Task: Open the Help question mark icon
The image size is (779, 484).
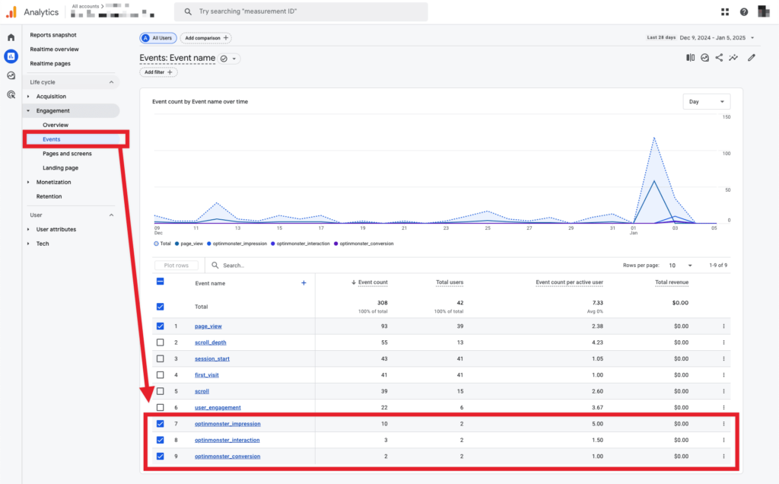Action: 743,12
